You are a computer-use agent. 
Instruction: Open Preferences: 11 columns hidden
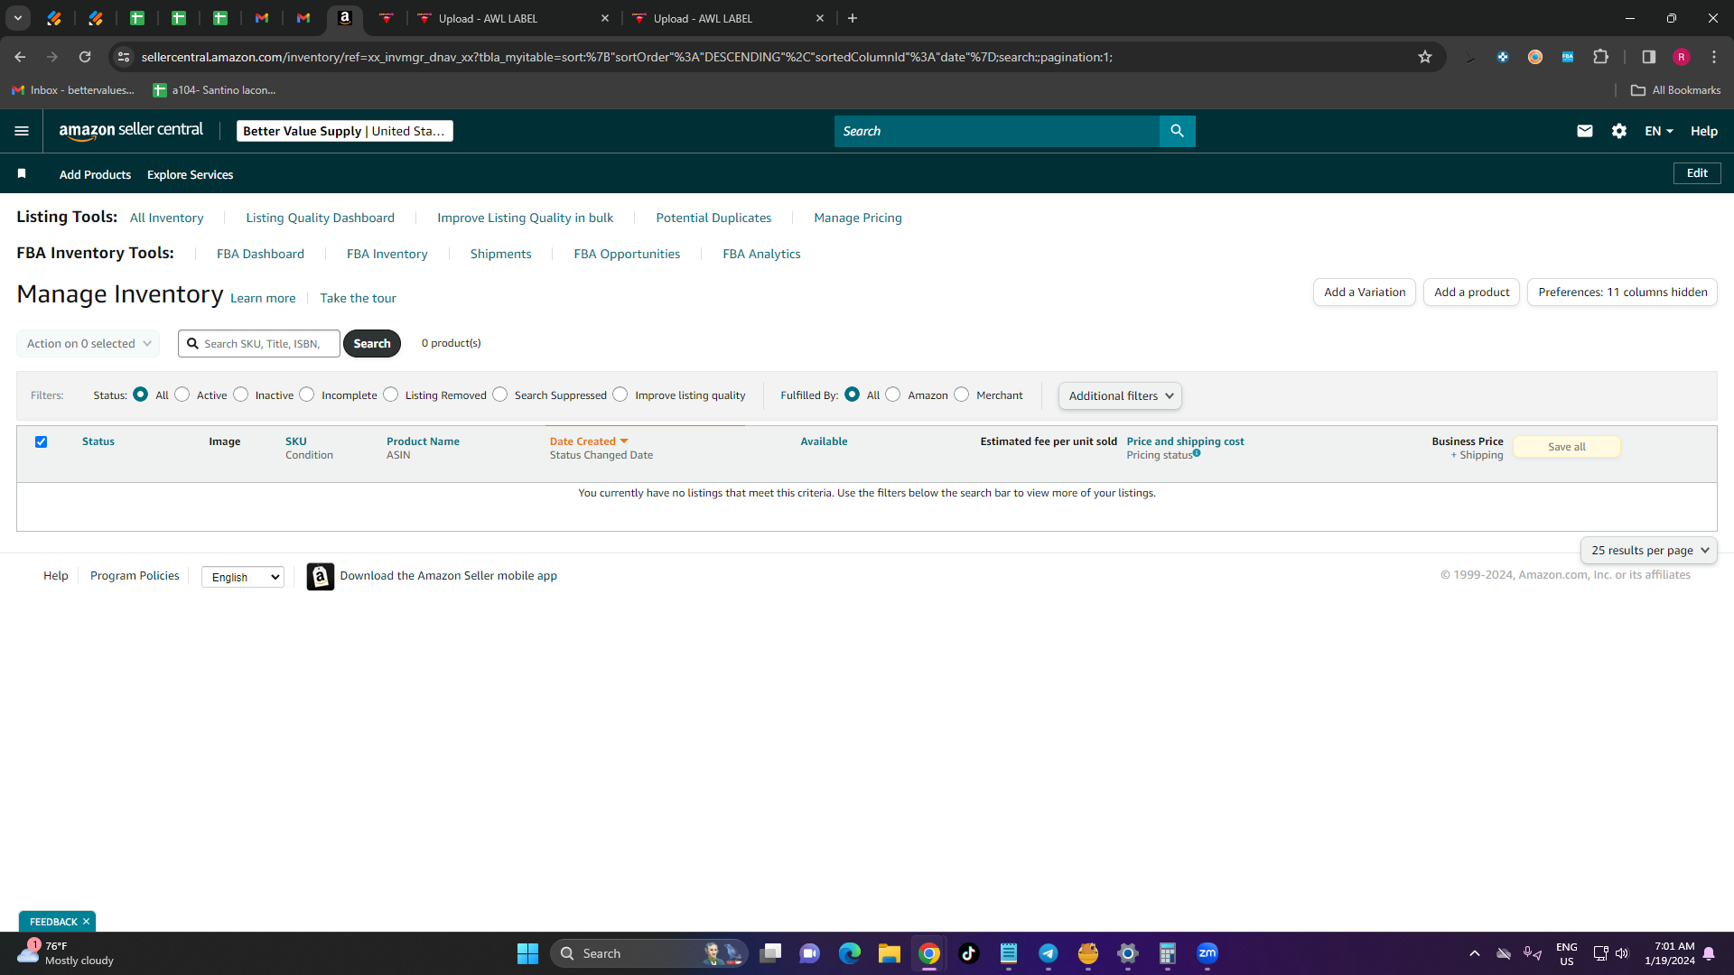[1622, 292]
